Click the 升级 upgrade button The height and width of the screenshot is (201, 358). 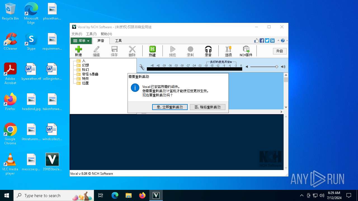pos(280,51)
